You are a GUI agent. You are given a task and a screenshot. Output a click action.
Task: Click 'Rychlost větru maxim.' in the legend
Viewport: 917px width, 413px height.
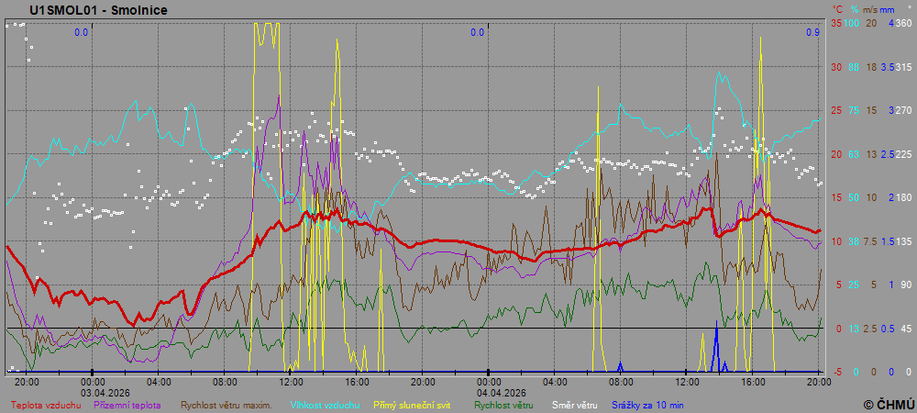coord(226,404)
